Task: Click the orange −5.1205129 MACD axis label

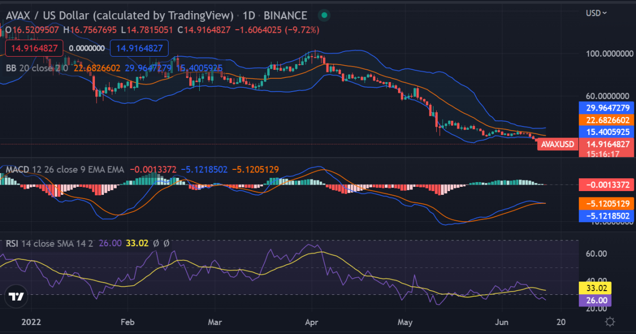Action: click(x=606, y=204)
